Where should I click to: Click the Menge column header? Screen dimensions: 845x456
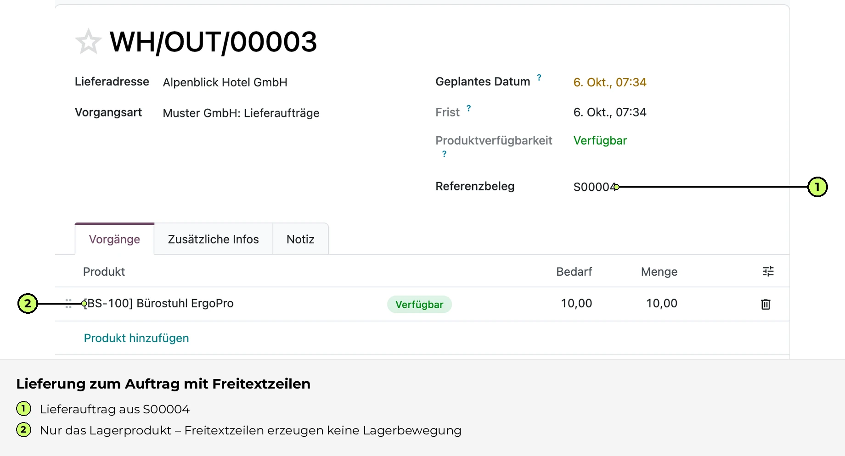(x=659, y=272)
